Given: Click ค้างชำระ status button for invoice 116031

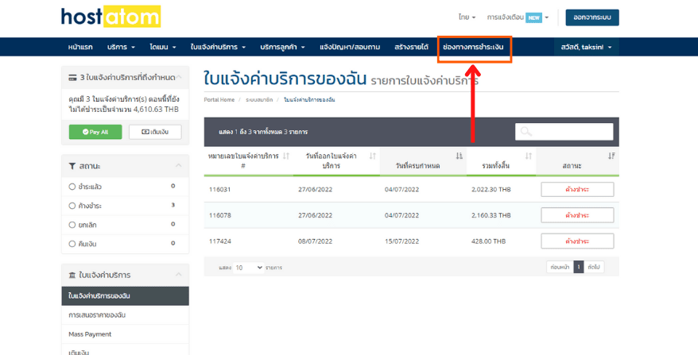Looking at the screenshot, I should (577, 190).
